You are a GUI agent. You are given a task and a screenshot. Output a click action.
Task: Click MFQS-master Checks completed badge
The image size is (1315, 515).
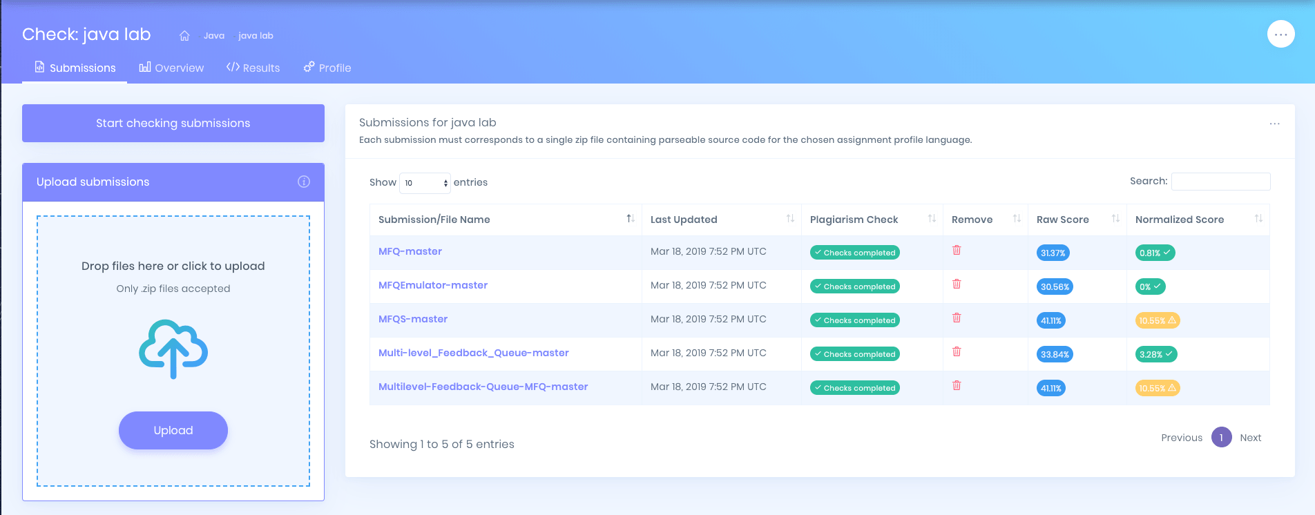click(855, 320)
